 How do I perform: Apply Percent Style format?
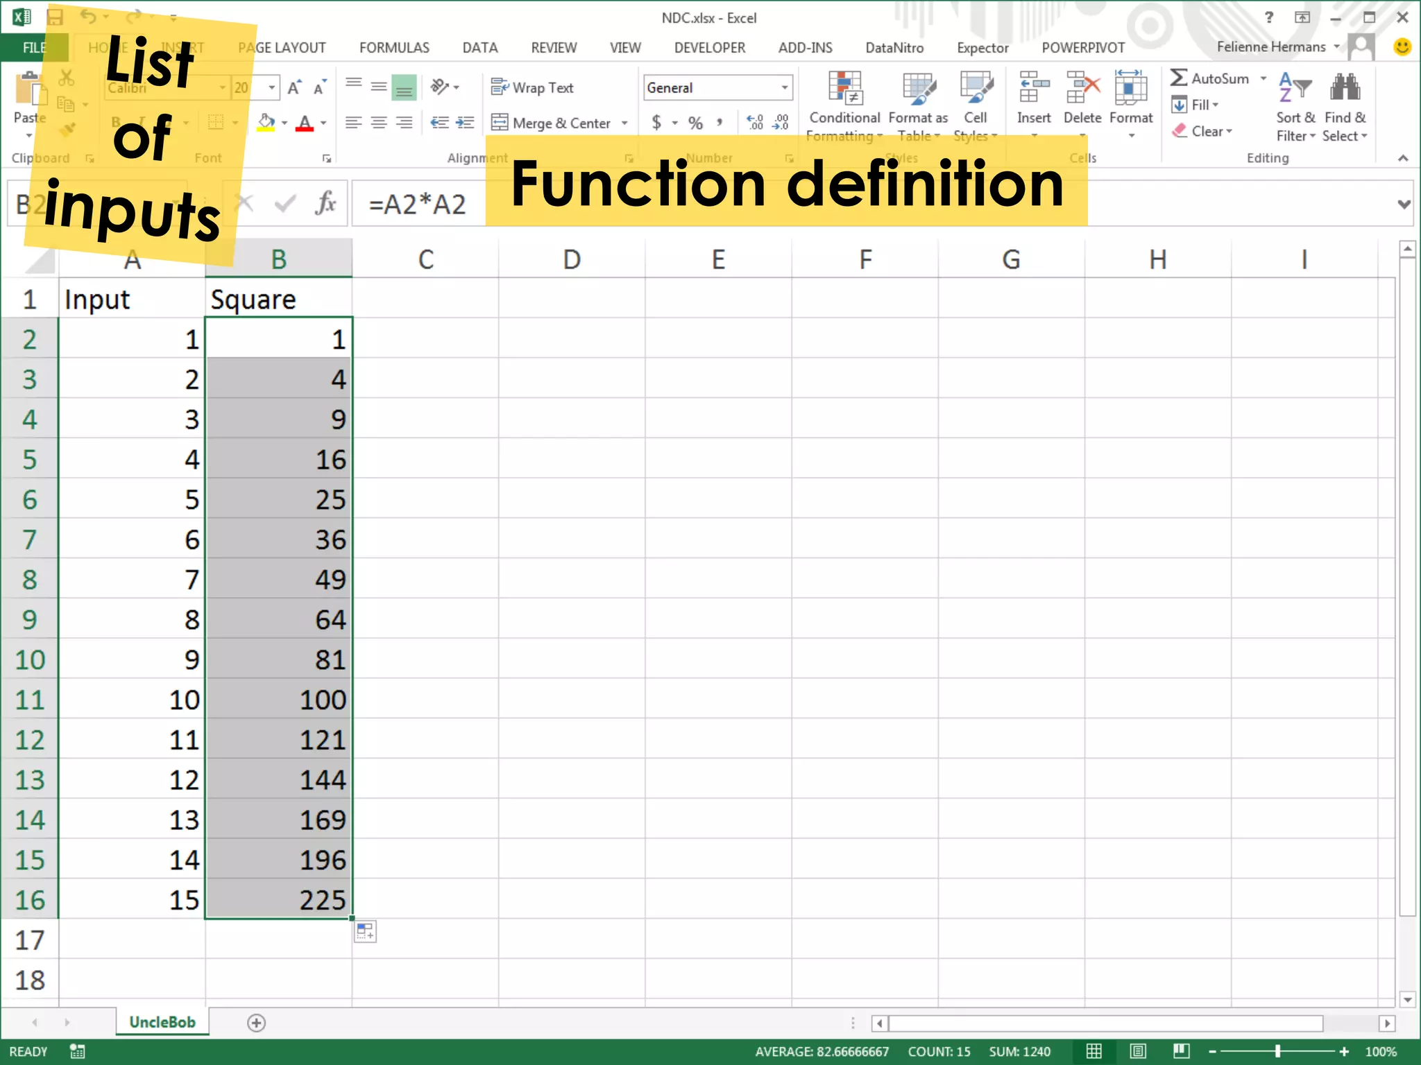click(x=695, y=123)
